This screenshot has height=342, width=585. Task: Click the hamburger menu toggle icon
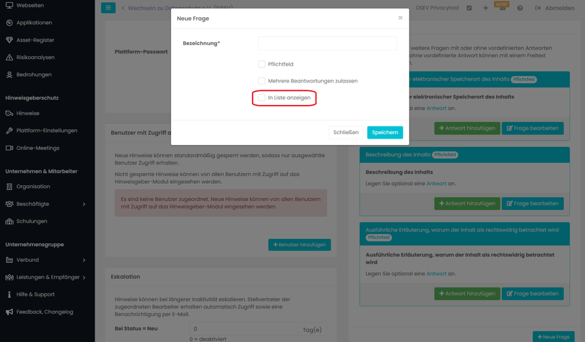(108, 8)
